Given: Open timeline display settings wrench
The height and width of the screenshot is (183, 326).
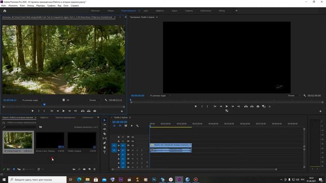Looking at the screenshot, I should (x=137, y=126).
